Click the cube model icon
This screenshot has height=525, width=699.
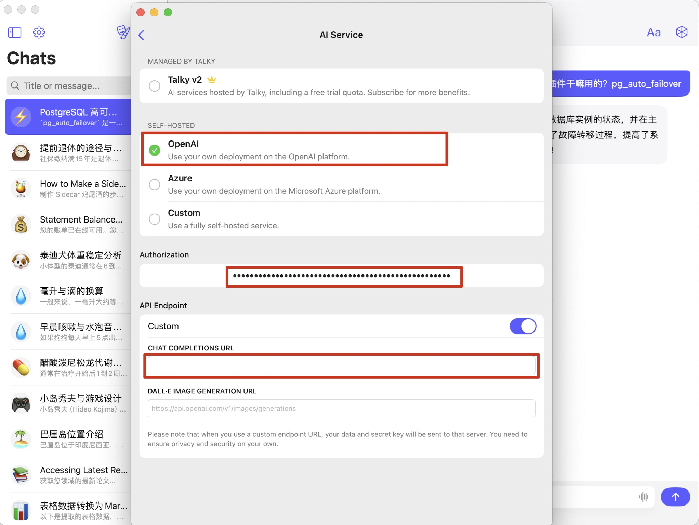point(682,32)
